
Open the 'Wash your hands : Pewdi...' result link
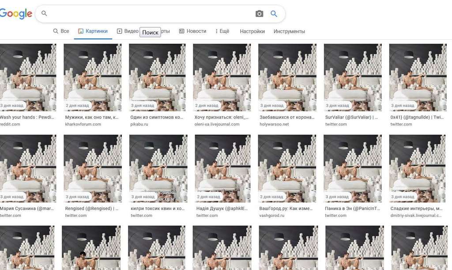(x=27, y=118)
